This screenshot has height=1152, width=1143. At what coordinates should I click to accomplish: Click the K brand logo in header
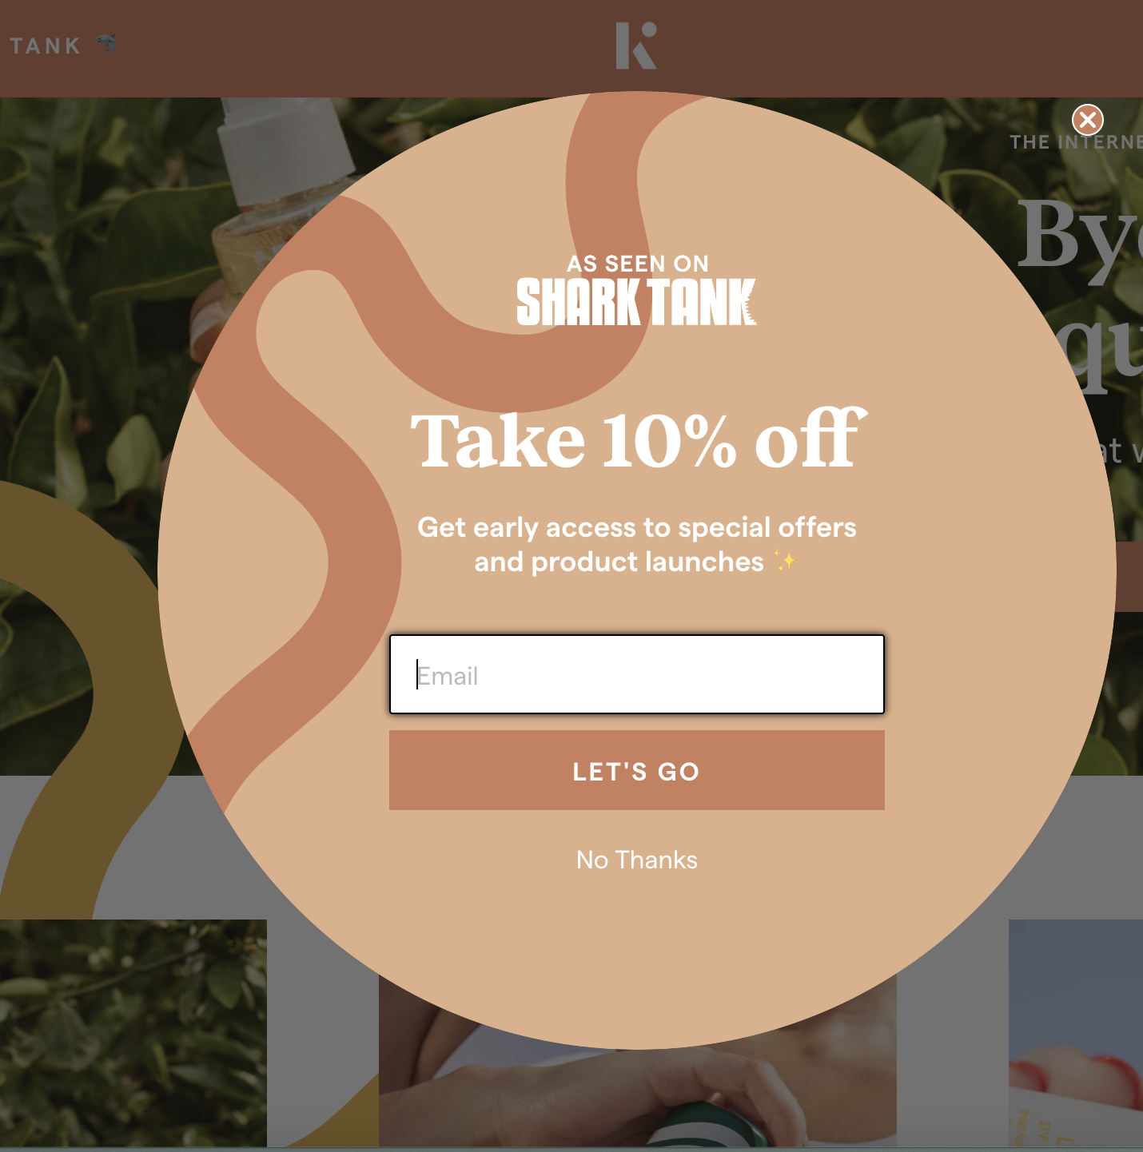pos(636,46)
